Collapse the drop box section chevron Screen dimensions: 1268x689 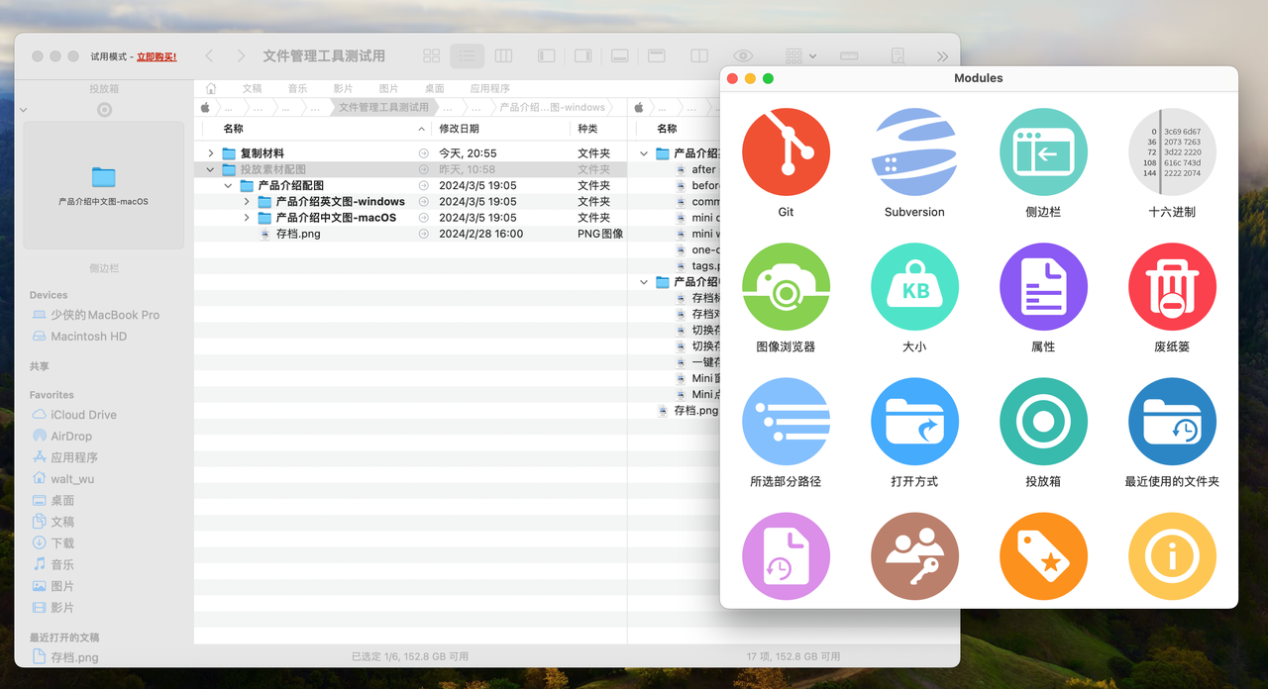[24, 110]
